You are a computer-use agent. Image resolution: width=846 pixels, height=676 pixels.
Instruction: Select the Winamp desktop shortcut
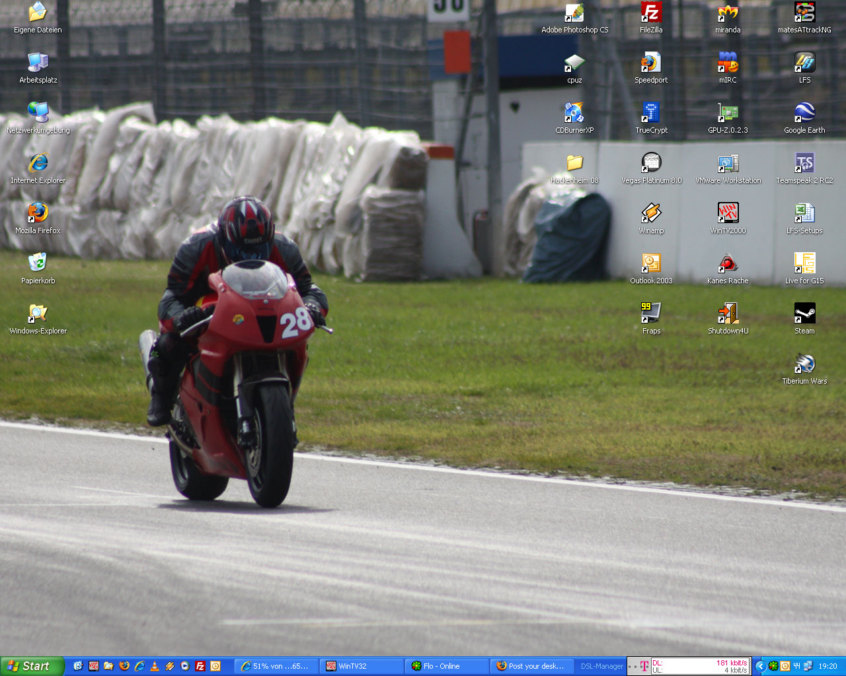click(652, 219)
